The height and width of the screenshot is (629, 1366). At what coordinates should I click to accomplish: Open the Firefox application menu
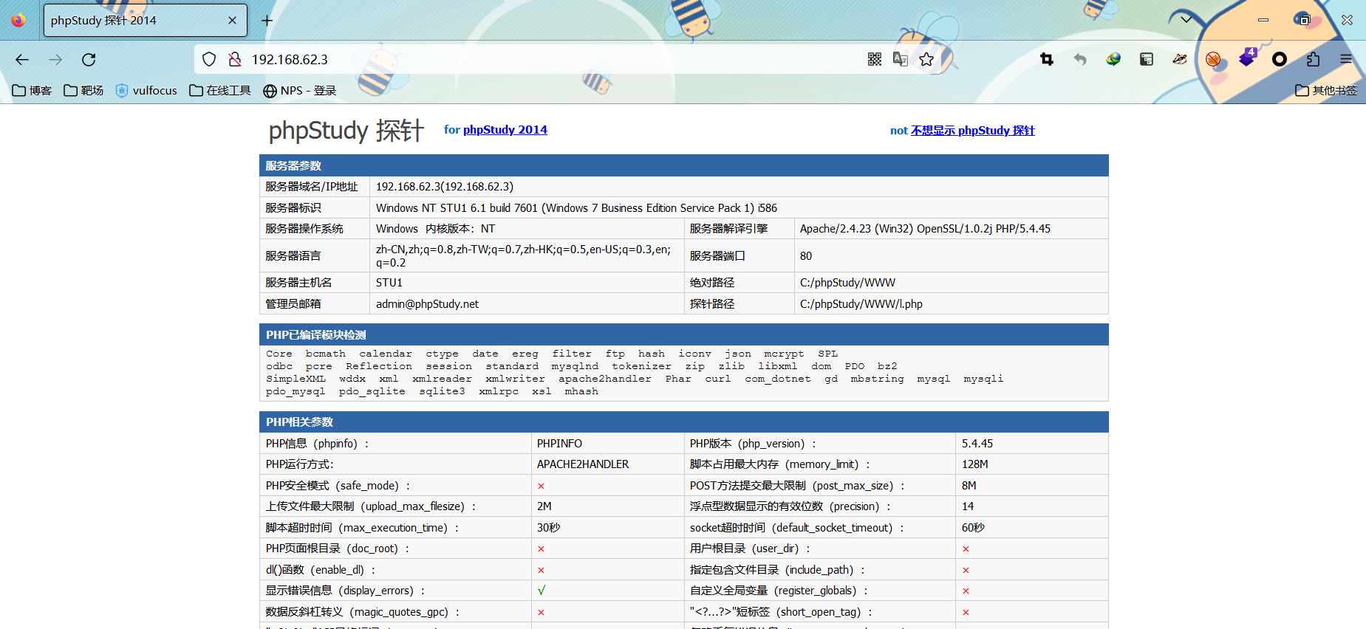1346,59
